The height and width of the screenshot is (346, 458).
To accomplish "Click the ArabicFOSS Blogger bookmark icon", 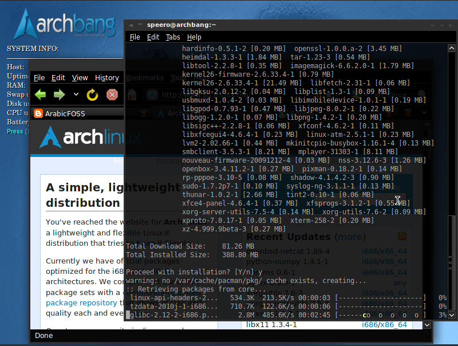I will [38, 113].
